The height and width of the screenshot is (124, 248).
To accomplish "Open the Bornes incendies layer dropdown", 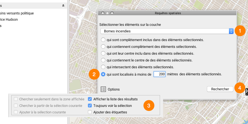I will [x=167, y=31].
